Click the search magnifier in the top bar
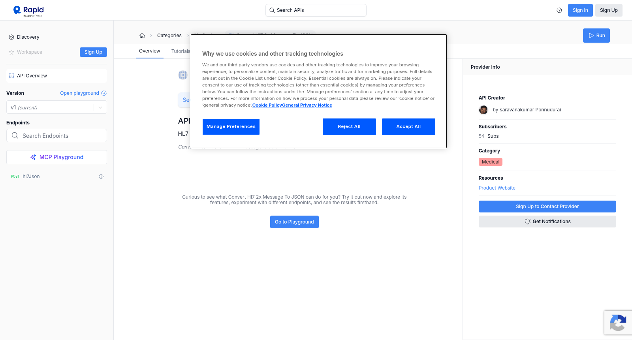This screenshot has height=340, width=632. [x=272, y=10]
